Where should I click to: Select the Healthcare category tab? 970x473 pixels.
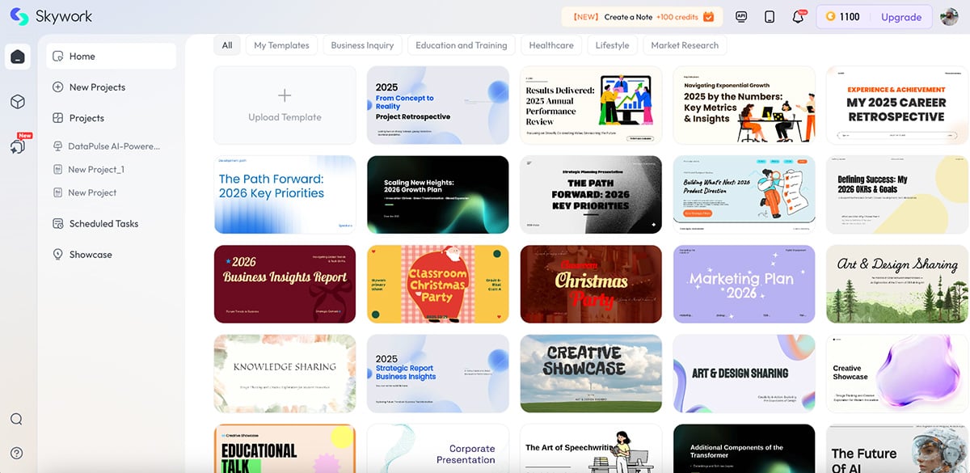point(551,45)
